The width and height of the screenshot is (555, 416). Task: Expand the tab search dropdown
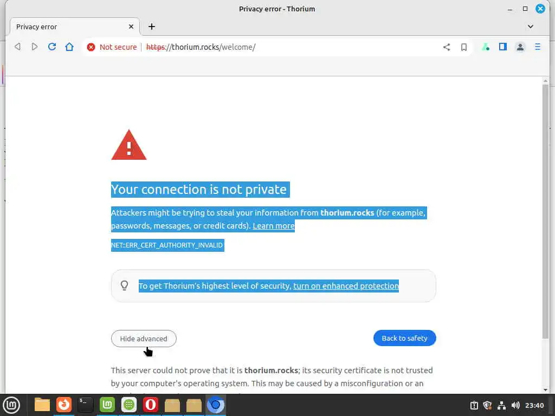[530, 27]
